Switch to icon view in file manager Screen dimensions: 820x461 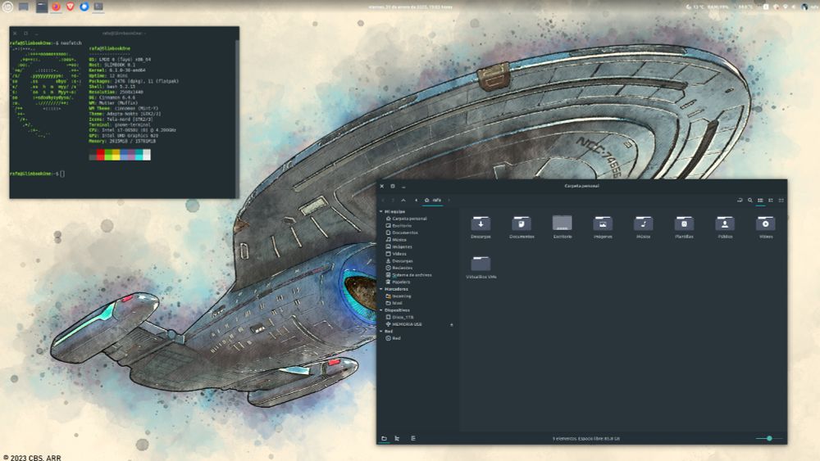tap(760, 200)
